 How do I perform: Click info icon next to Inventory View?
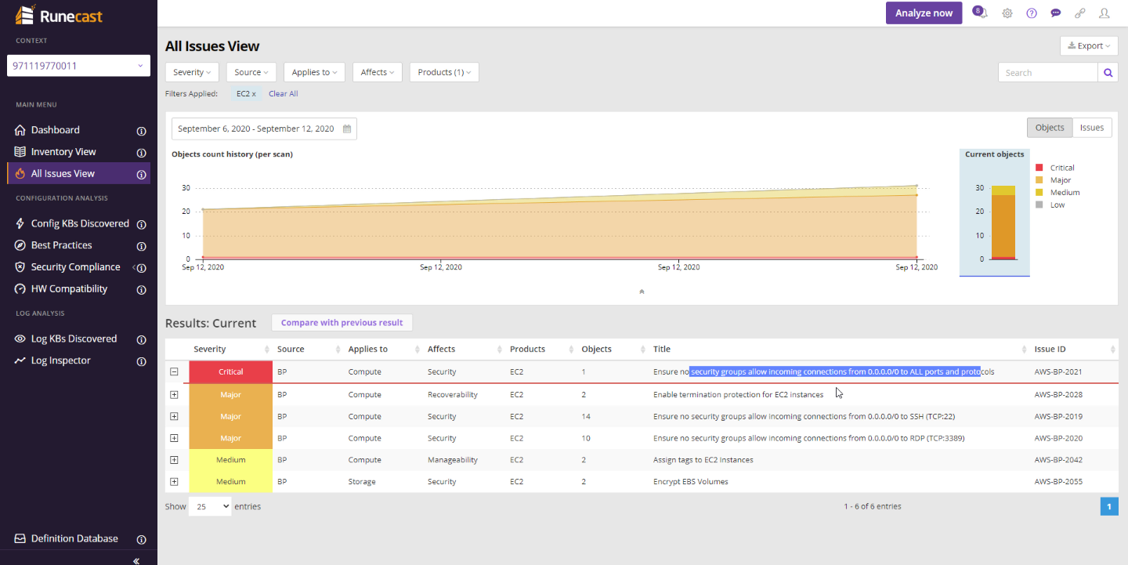coord(142,153)
